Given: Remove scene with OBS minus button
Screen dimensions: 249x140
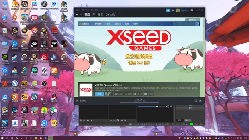Looking at the screenshot, I should (84, 120).
